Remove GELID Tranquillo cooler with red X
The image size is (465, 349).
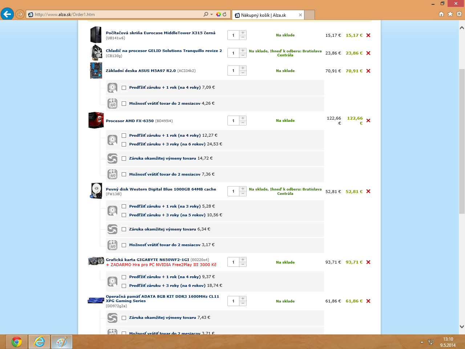368,53
